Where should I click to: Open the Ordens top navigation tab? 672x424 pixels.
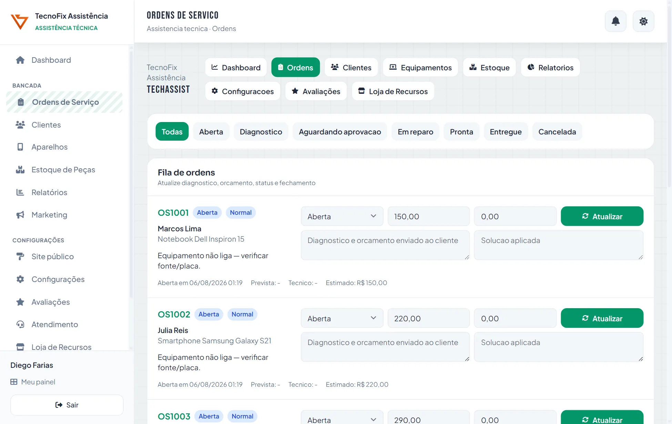[x=295, y=67]
